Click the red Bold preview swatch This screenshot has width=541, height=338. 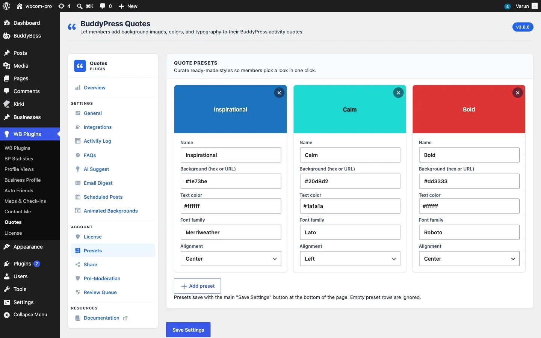click(469, 109)
